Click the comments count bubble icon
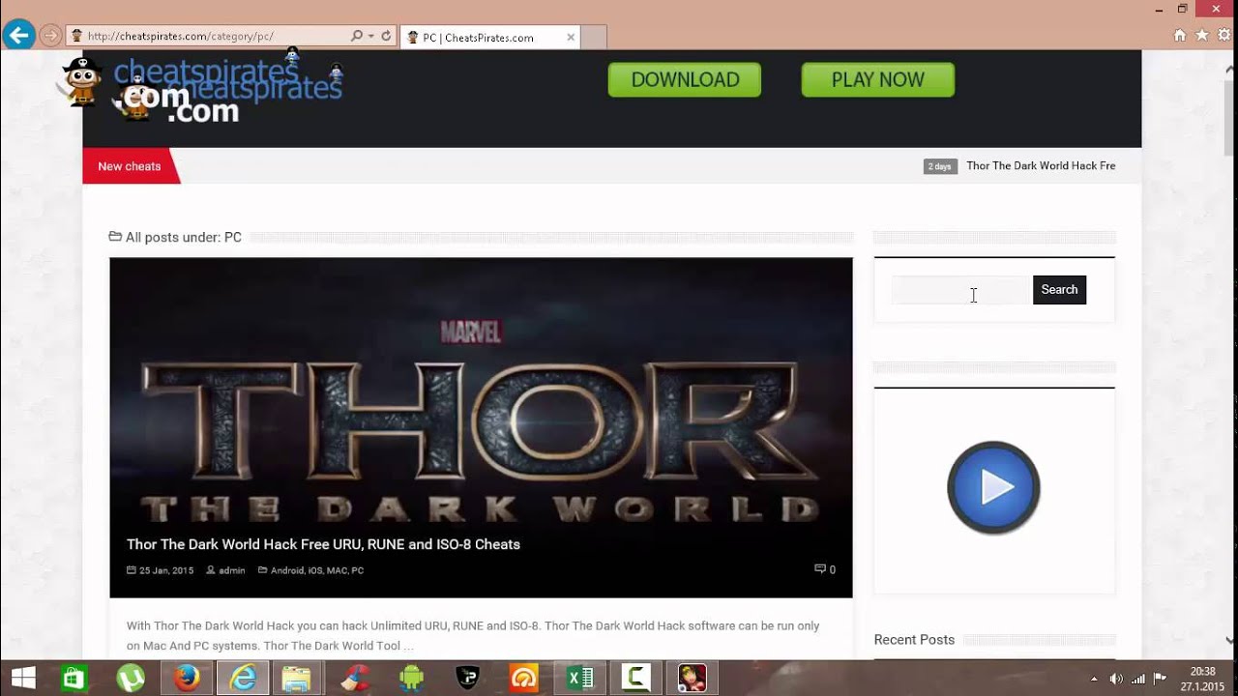1238x696 pixels. point(820,569)
